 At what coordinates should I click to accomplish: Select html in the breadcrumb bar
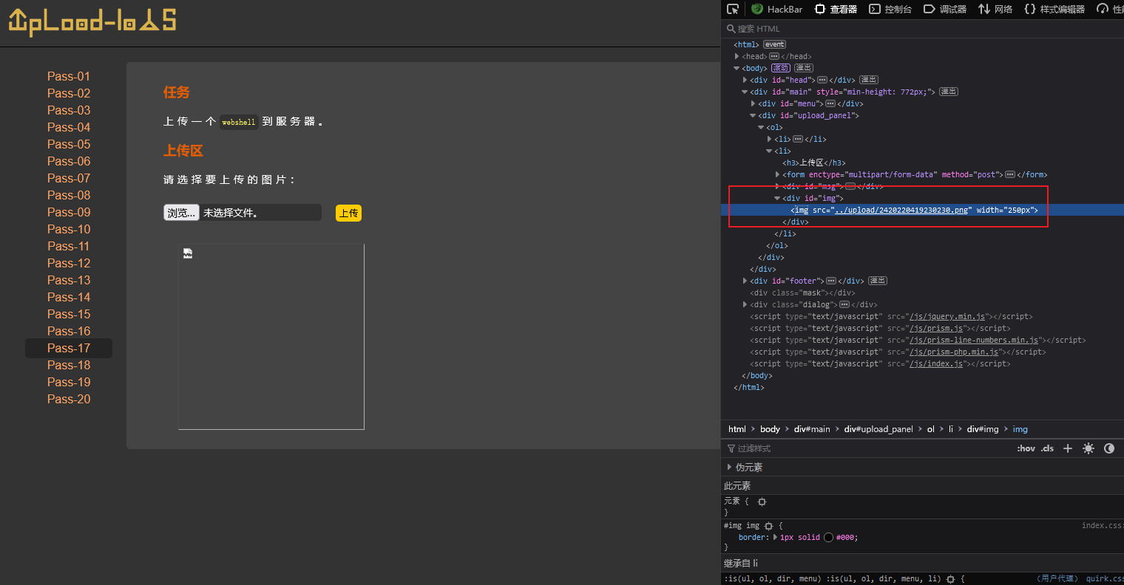coord(737,429)
